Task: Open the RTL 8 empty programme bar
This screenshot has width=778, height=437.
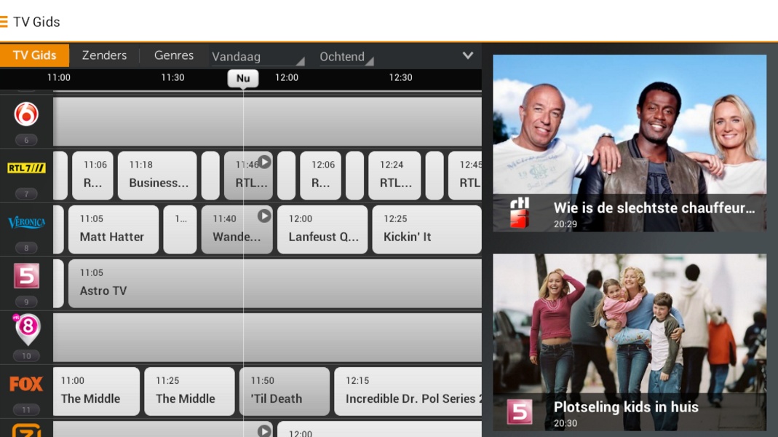Action: (x=267, y=337)
